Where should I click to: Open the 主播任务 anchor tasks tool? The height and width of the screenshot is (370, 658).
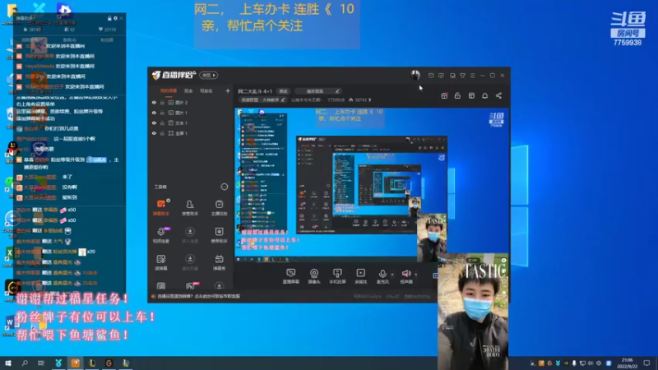[x=219, y=208]
